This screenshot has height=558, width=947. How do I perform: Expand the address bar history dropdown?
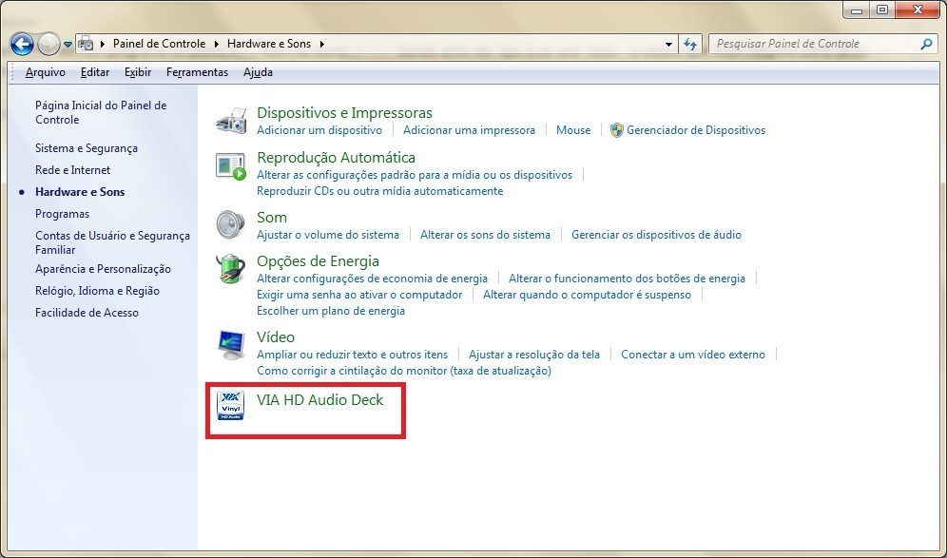tap(668, 44)
